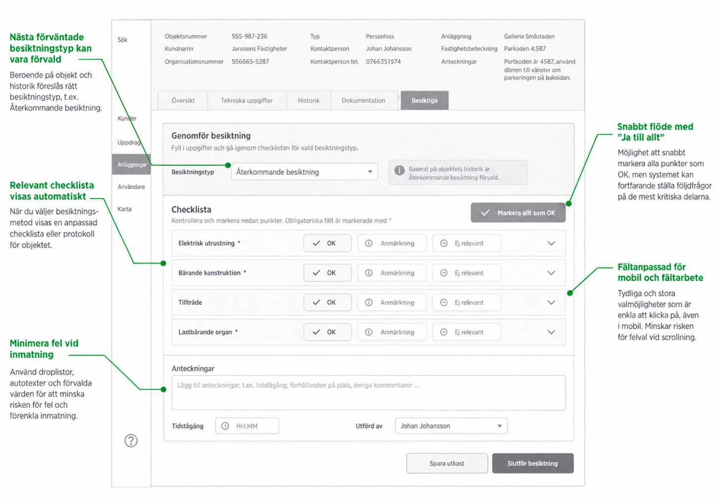The image size is (717, 501).
Task: Expand the Tillträde row chevron
Action: tap(551, 302)
